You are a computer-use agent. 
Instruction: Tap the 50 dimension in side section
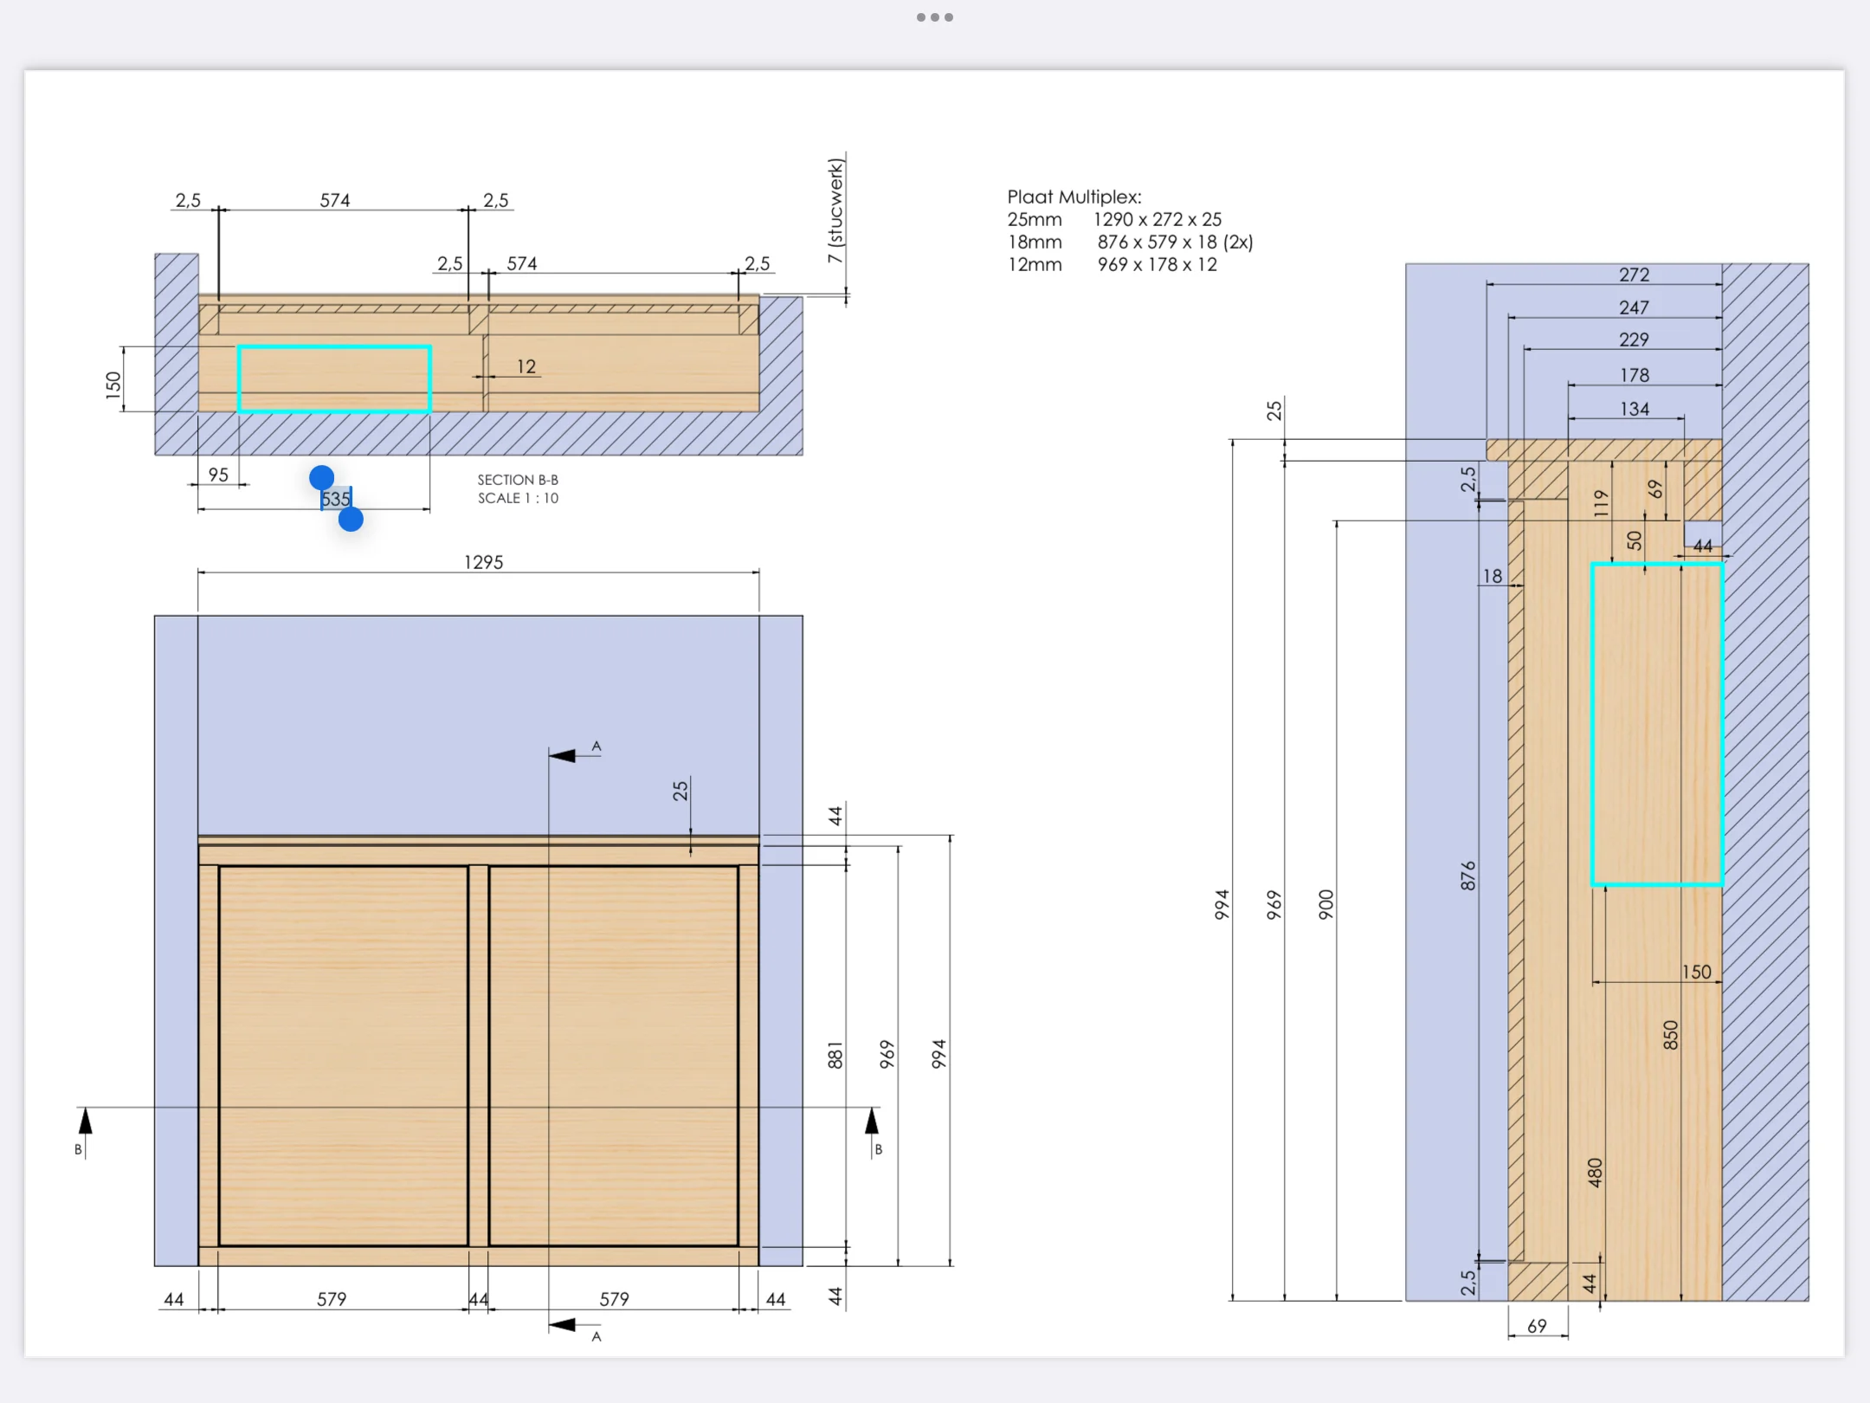tap(1634, 540)
